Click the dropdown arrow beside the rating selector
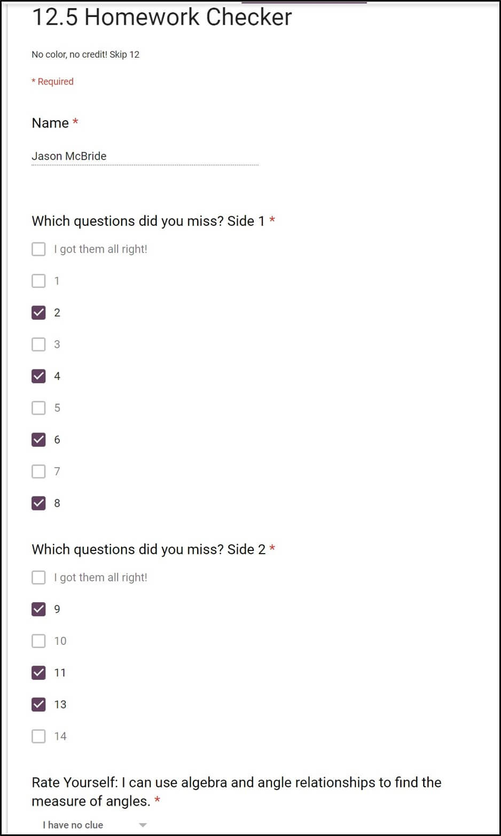 143,825
